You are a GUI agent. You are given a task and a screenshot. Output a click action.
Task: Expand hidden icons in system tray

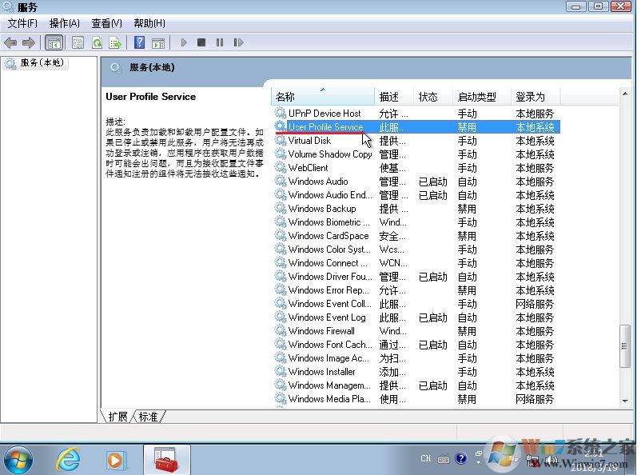click(478, 462)
